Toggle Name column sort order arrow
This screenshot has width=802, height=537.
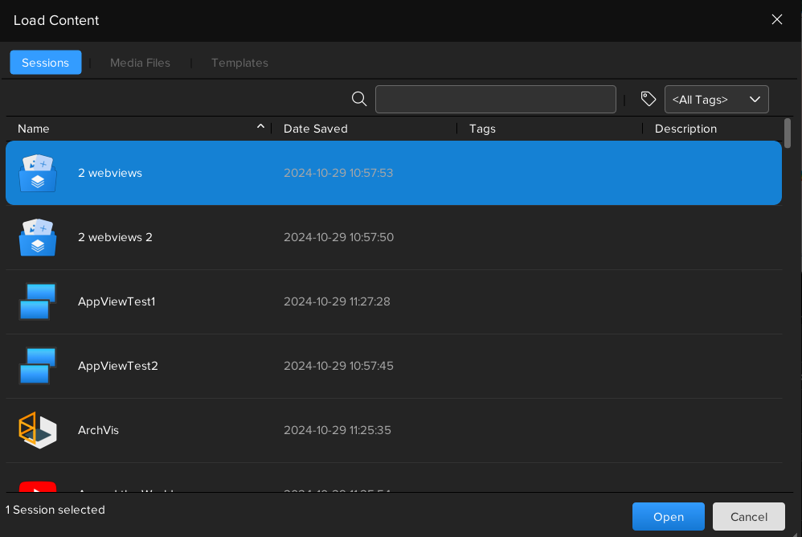[x=260, y=127]
